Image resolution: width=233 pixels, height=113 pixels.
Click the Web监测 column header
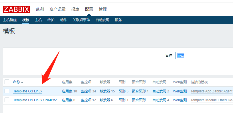tap(180, 82)
